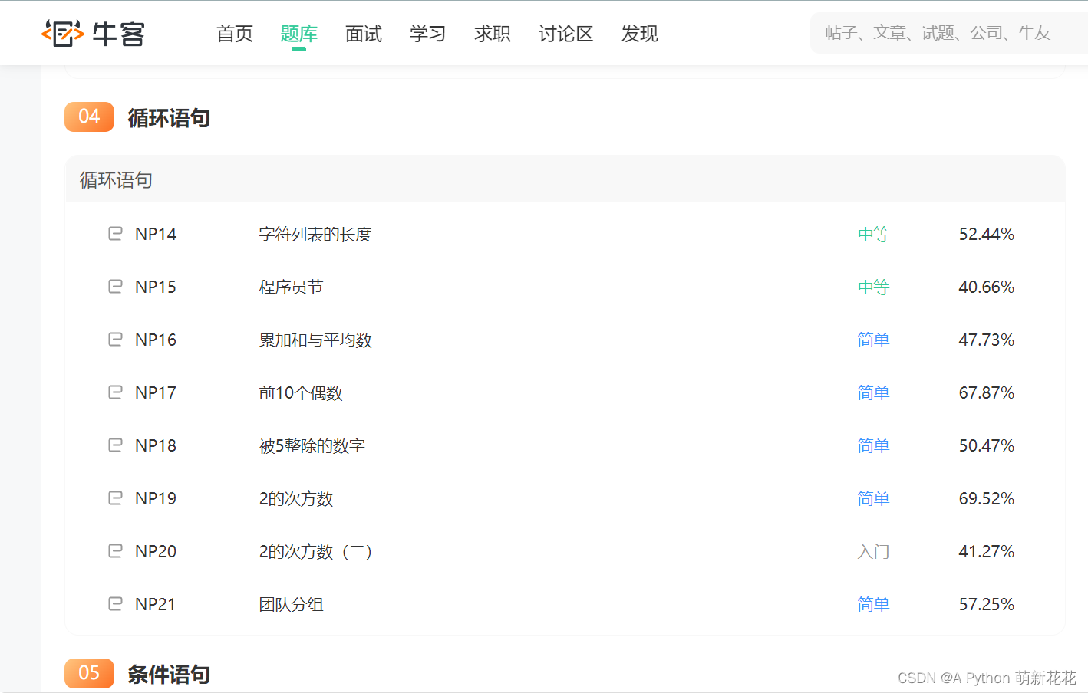Image resolution: width=1088 pixels, height=693 pixels.
Task: Open problem 团队分组
Action: (291, 604)
